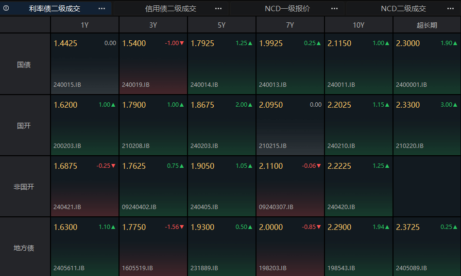
Task: Click the 国债 5Y yield 1.7925
Action: 202,44
